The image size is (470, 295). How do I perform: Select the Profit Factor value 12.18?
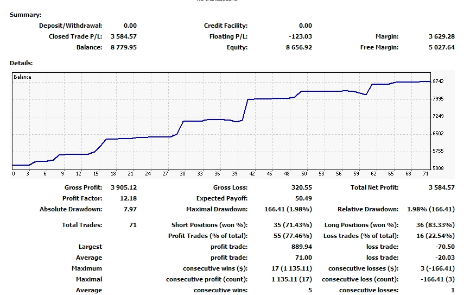coord(128,198)
